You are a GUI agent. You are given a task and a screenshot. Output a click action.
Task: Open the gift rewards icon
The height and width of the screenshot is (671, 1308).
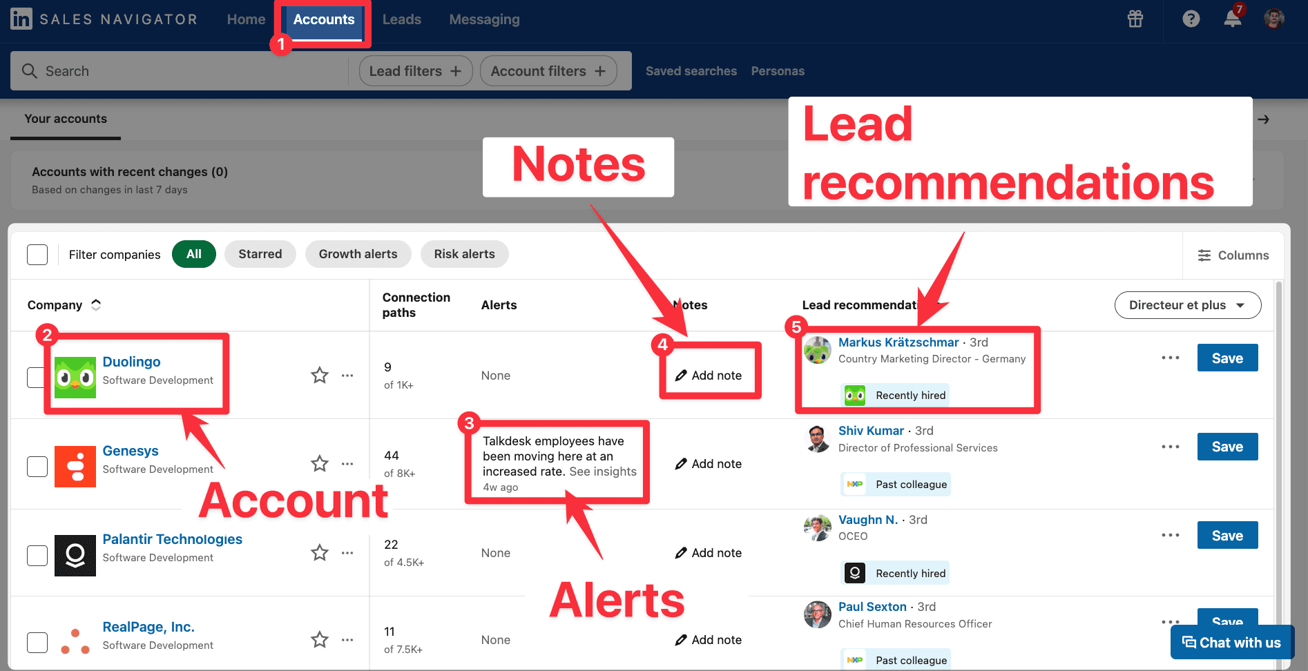(1135, 19)
